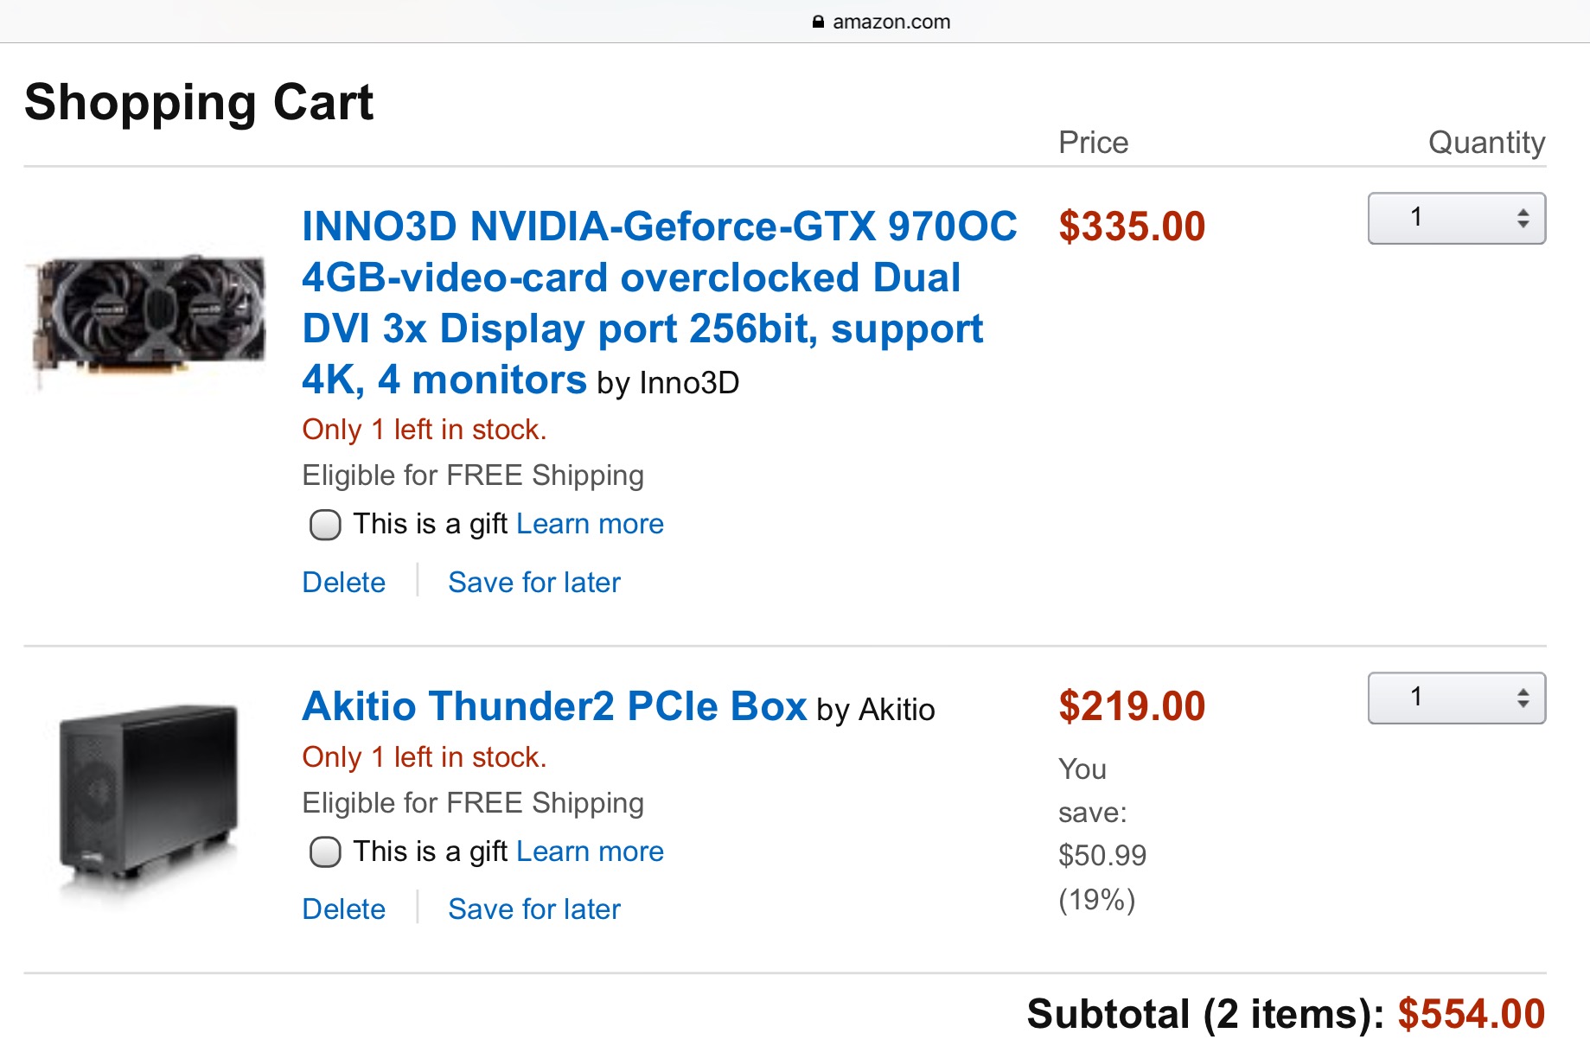Viewport: 1590px width, 1046px height.
Task: Mark the Akitio Thunder2 box as a gift
Action: 325,852
